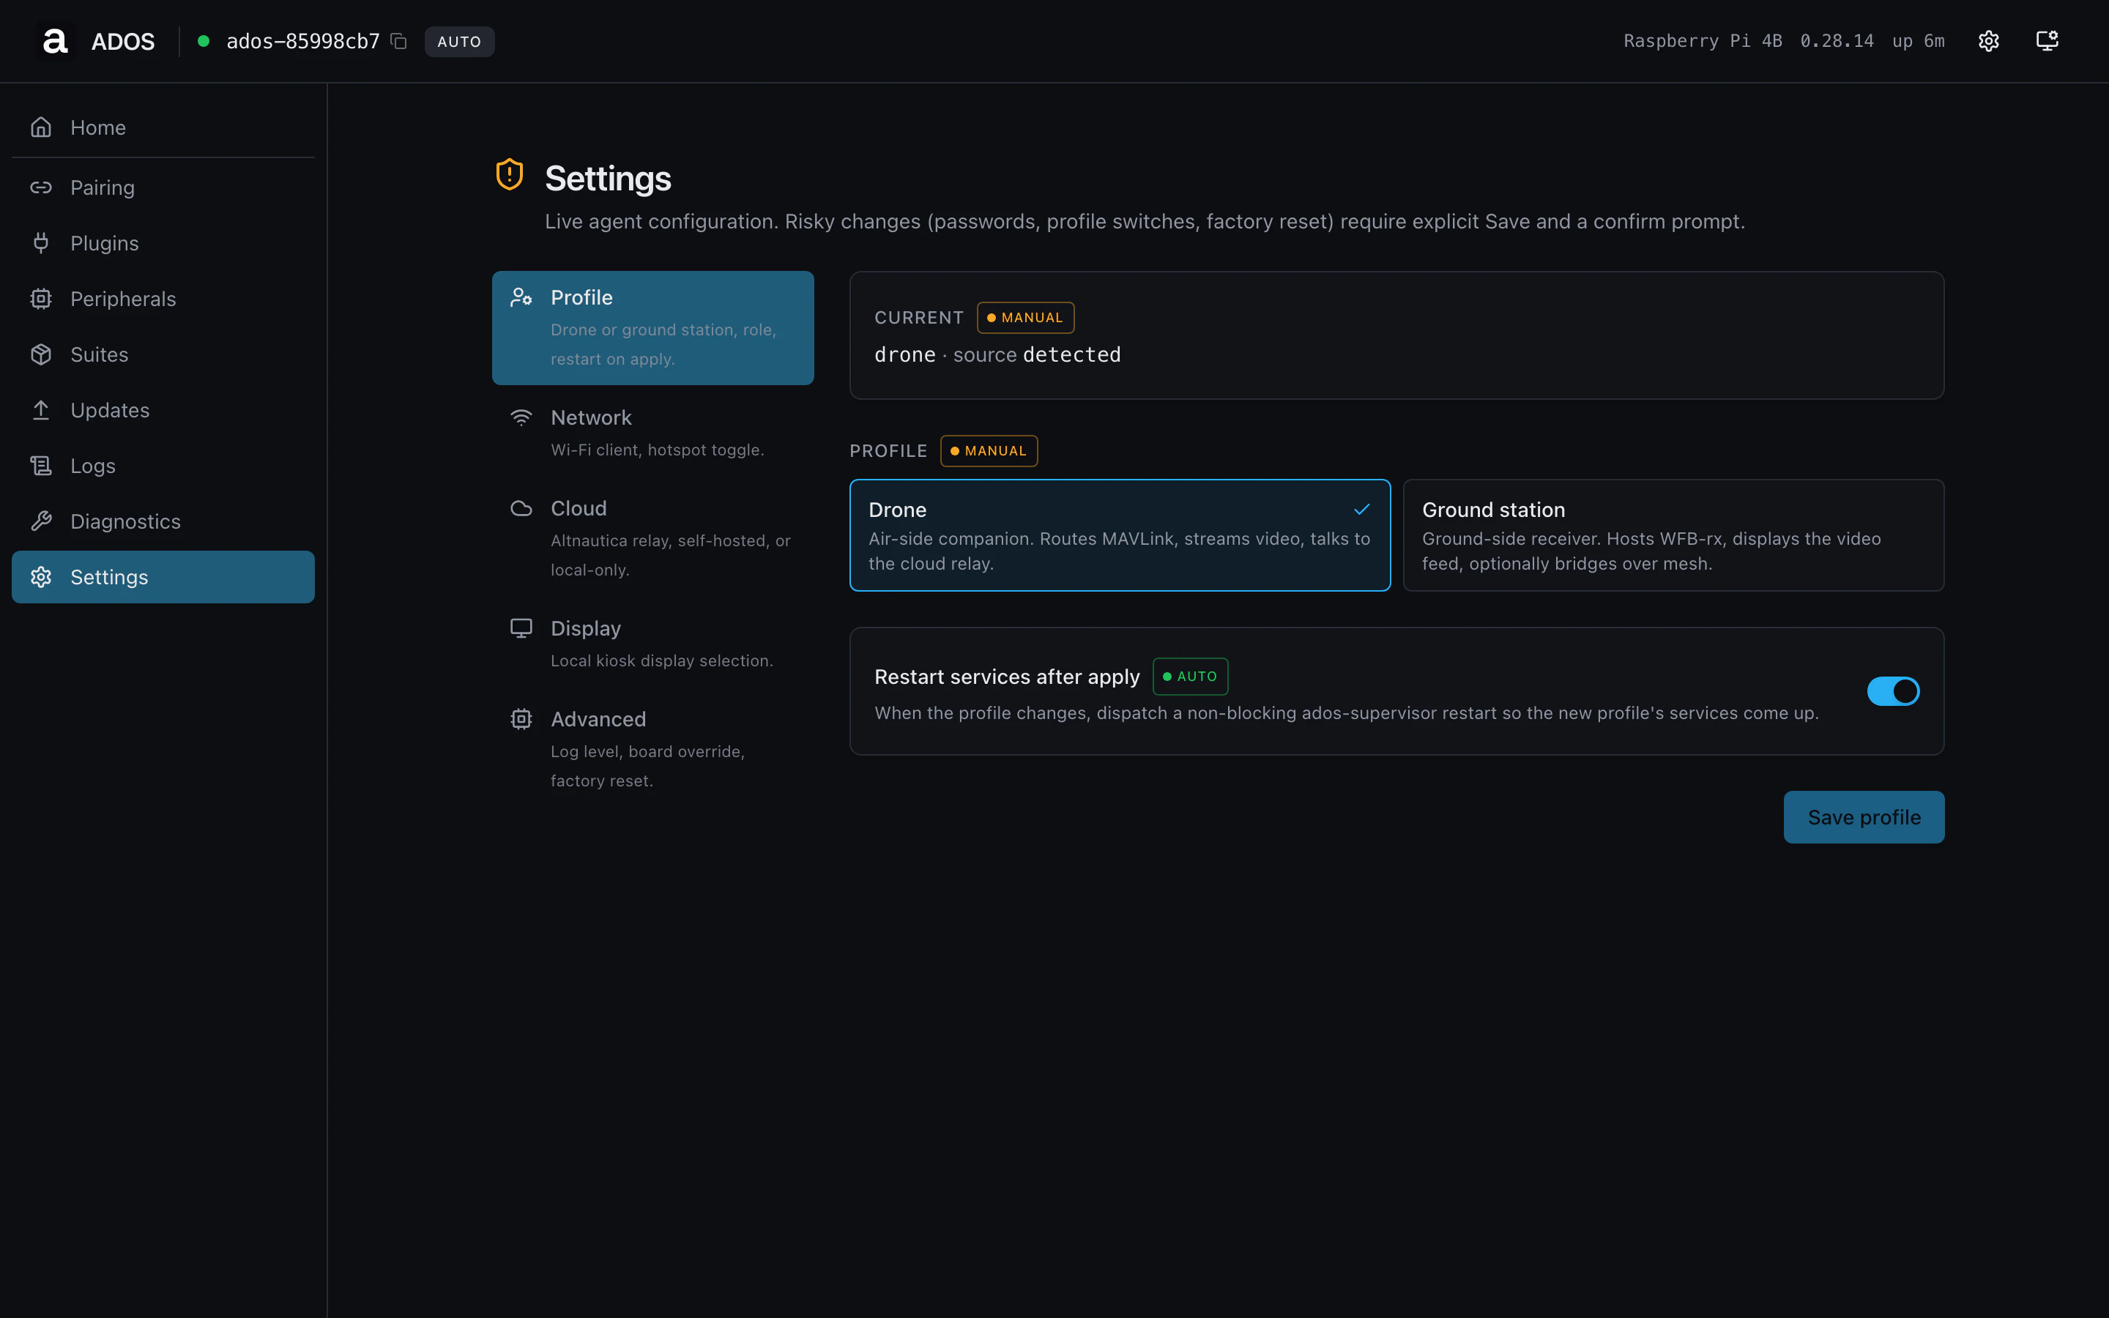The height and width of the screenshot is (1318, 2109).
Task: Switch to the Cloud settings tab
Action: pyautogui.click(x=652, y=538)
